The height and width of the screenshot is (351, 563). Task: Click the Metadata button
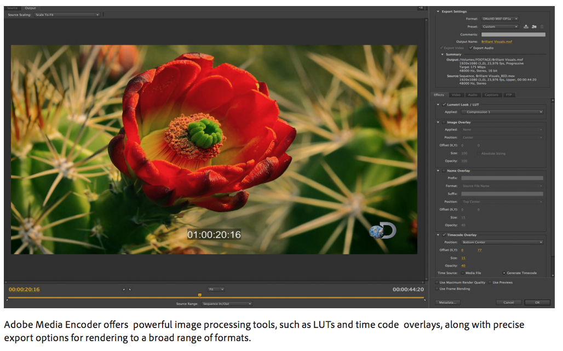point(446,302)
